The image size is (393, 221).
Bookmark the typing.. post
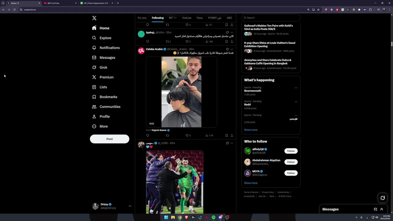[x=227, y=41]
